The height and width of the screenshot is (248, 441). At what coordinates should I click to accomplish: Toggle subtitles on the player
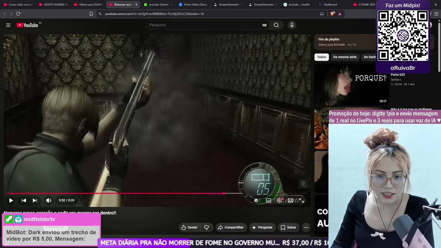coord(268,200)
